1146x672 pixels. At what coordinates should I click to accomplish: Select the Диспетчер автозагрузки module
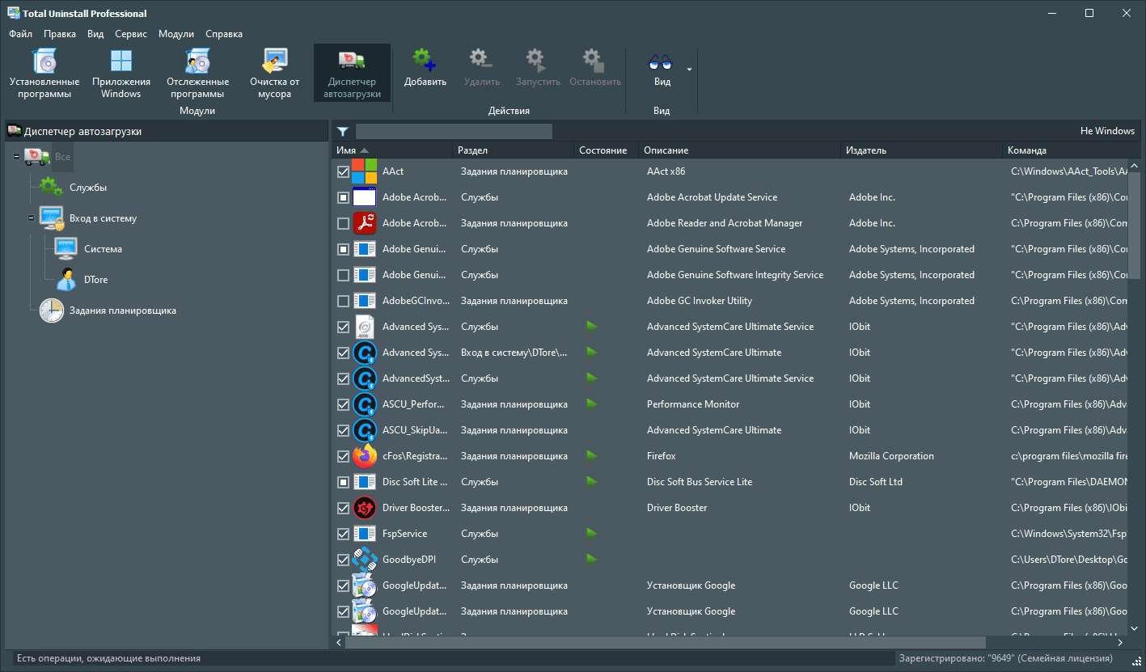point(352,74)
